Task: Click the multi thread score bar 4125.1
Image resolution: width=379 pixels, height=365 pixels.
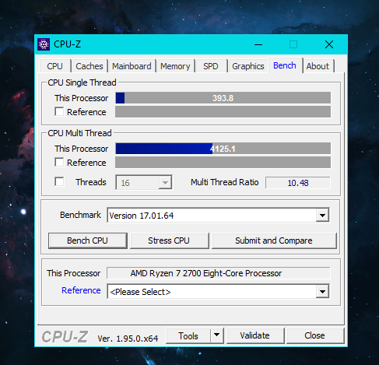Action: tap(223, 149)
